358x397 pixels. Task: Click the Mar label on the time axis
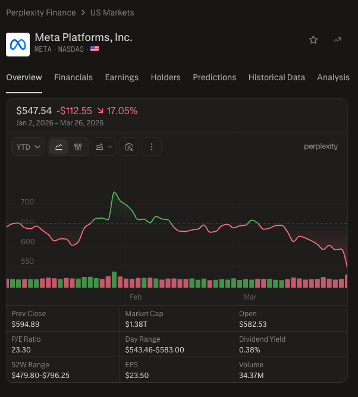pos(250,297)
